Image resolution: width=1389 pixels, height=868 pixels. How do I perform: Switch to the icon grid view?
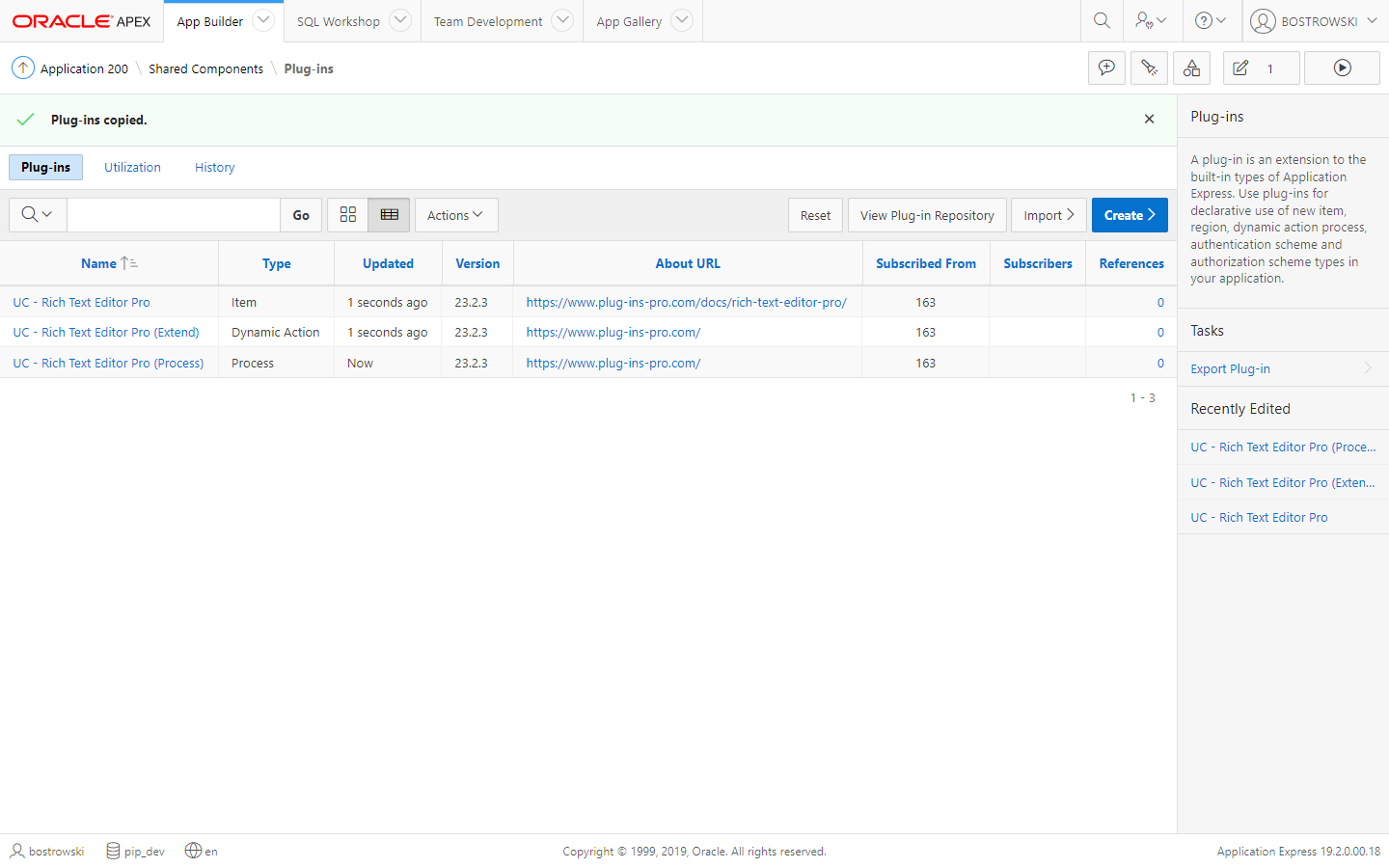coord(348,215)
